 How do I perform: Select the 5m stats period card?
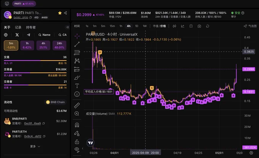(x=11, y=45)
